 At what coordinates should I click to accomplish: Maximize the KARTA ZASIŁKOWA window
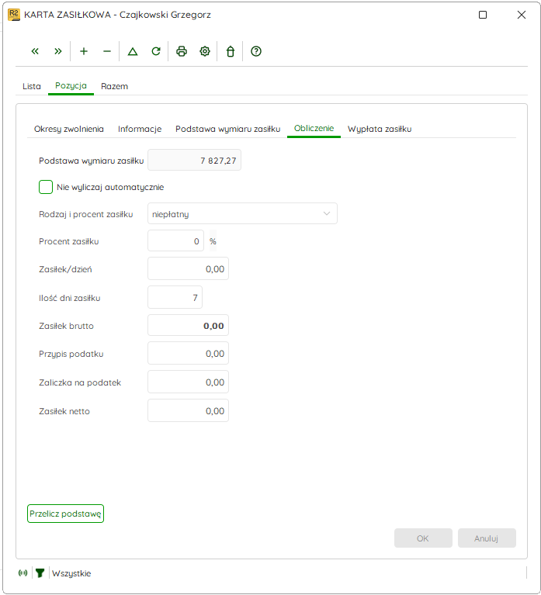[x=483, y=15]
